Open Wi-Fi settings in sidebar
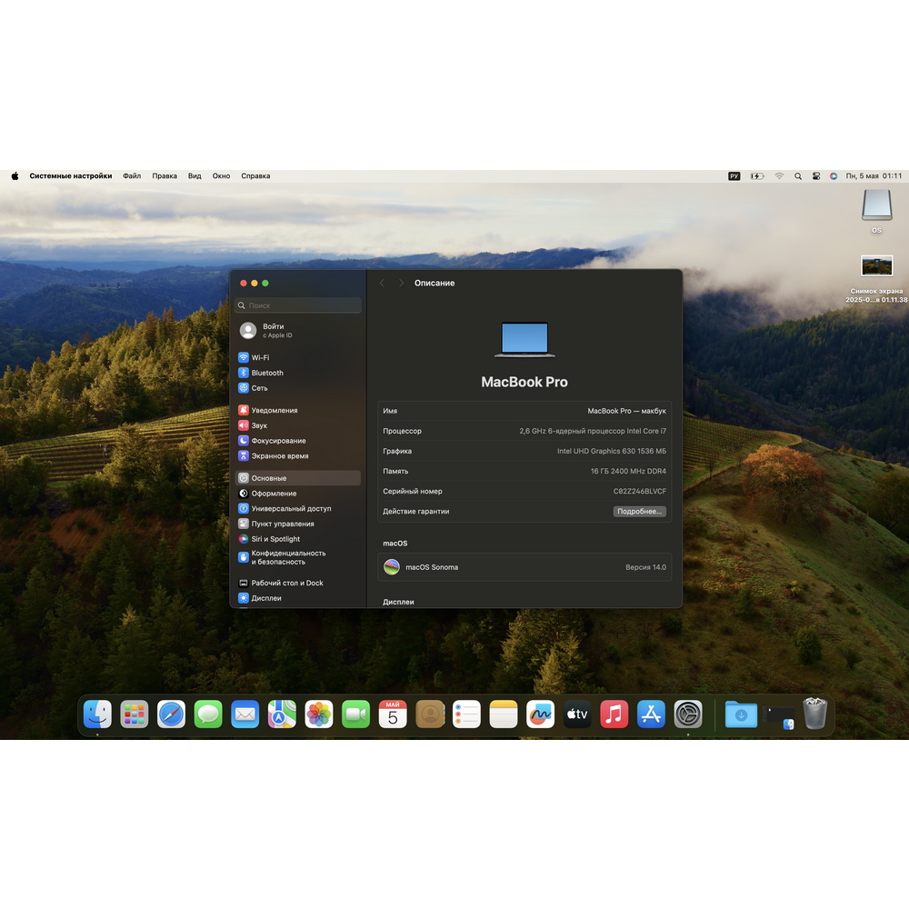 [298, 357]
